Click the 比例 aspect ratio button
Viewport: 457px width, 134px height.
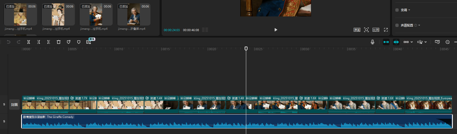tap(376, 30)
